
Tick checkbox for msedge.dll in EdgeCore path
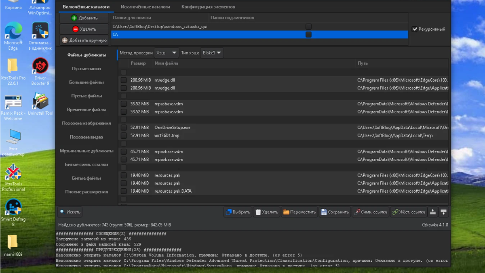pos(124,80)
